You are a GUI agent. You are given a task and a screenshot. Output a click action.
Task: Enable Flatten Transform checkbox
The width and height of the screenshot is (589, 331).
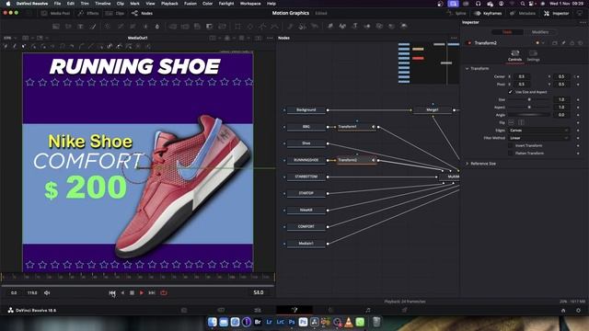point(511,154)
